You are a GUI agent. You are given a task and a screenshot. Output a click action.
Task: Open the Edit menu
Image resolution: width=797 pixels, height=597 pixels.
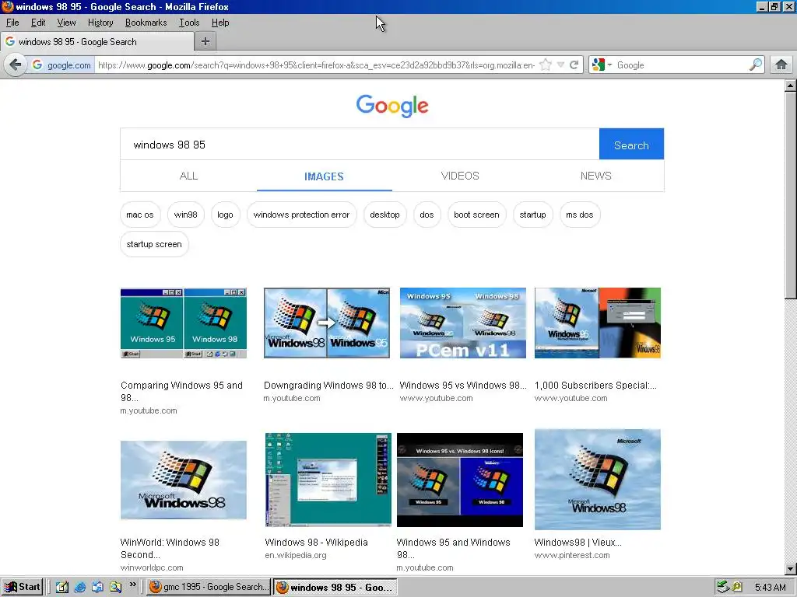pyautogui.click(x=38, y=23)
